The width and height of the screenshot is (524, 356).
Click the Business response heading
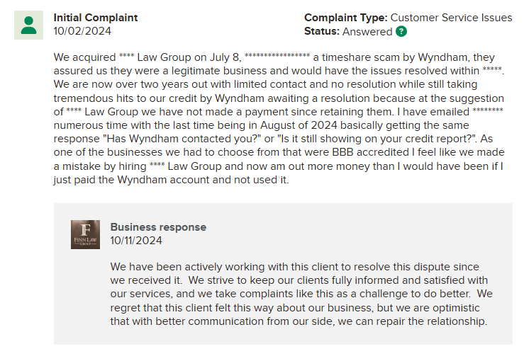coord(158,227)
